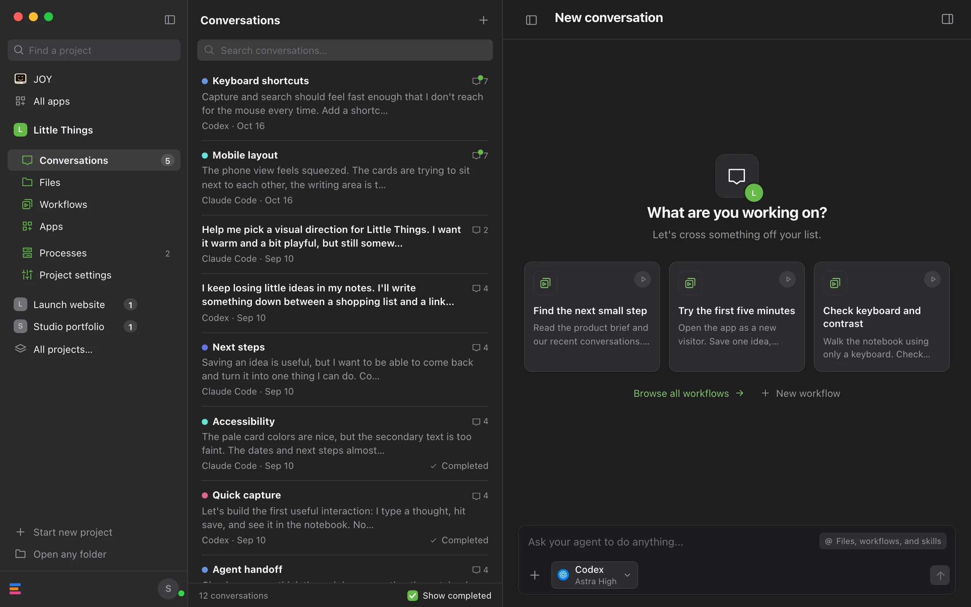Screen dimensions: 971x607
Task: Open Project settings
Action: point(94,275)
